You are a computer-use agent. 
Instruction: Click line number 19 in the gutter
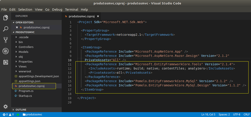click(x=70, y=98)
